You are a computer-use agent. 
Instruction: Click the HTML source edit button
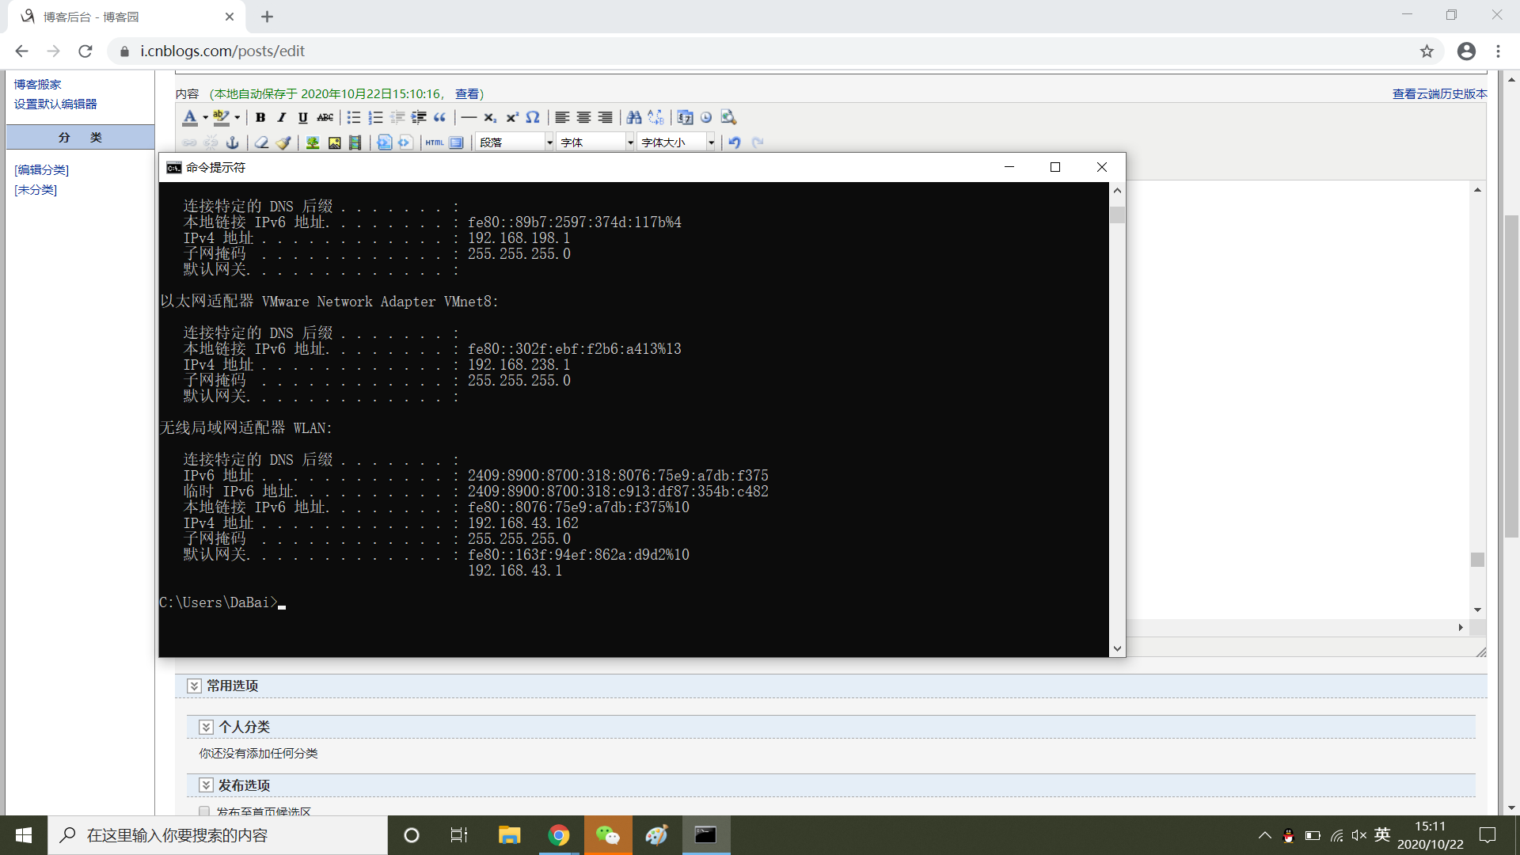(434, 142)
